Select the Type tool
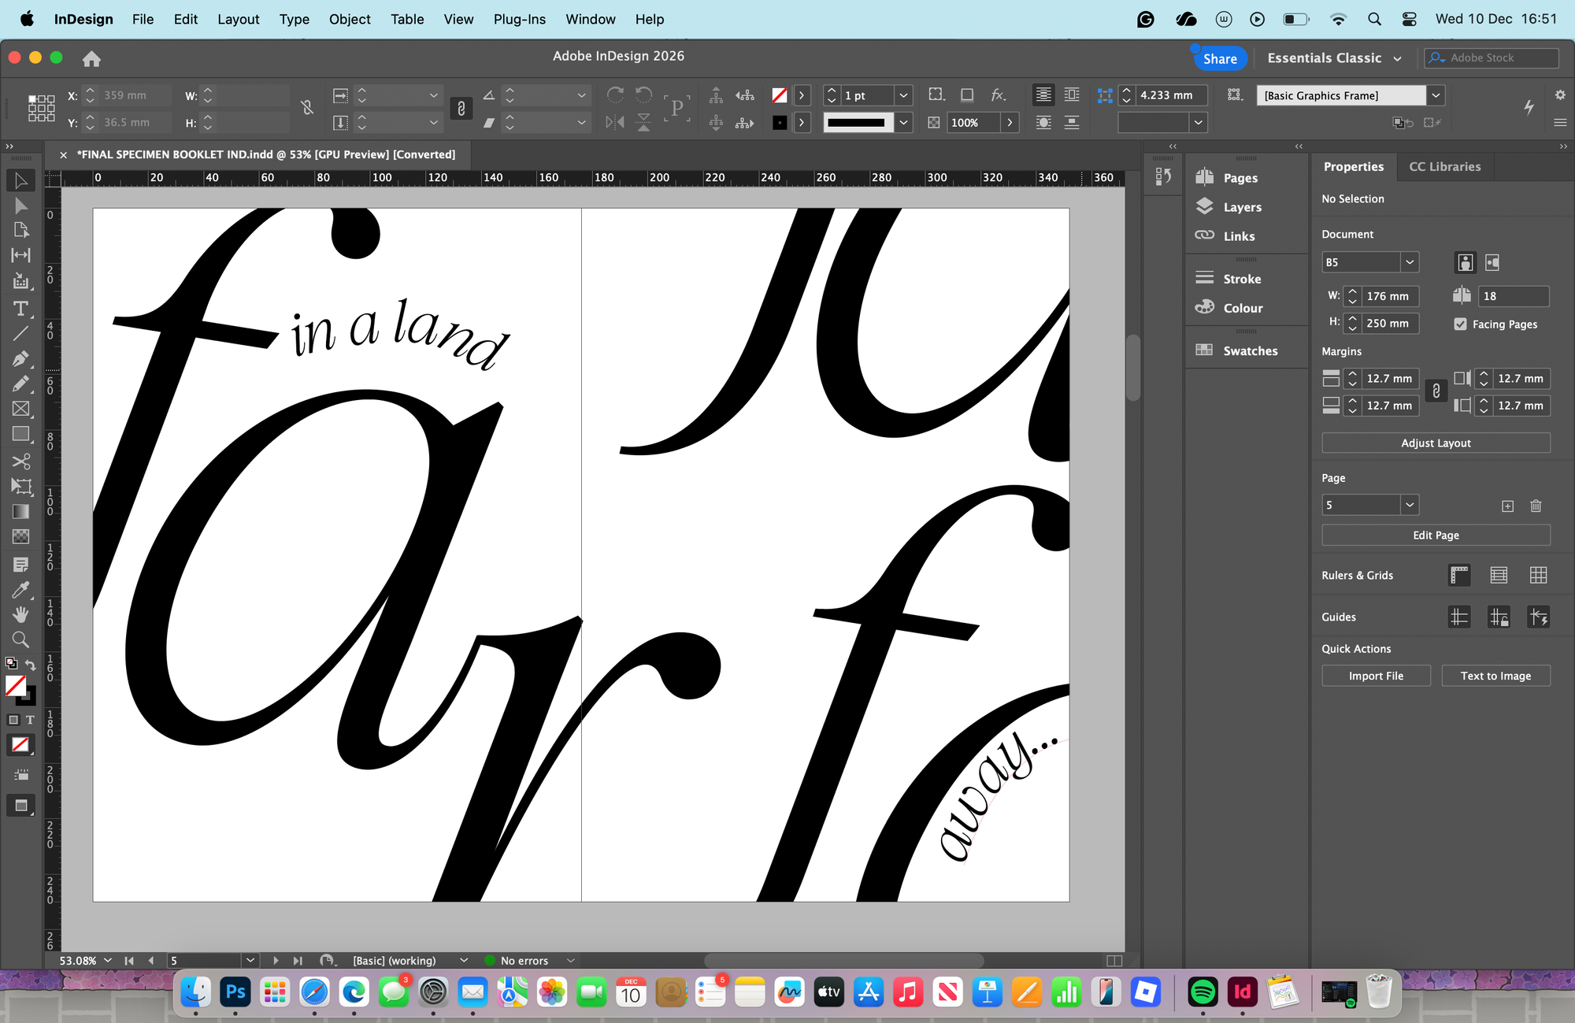 tap(20, 309)
